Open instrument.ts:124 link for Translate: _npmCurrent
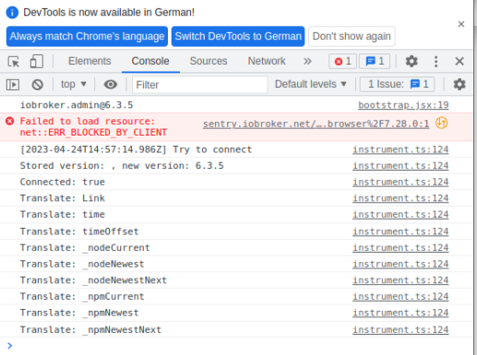Viewport: 477px width, 355px height. 400,297
